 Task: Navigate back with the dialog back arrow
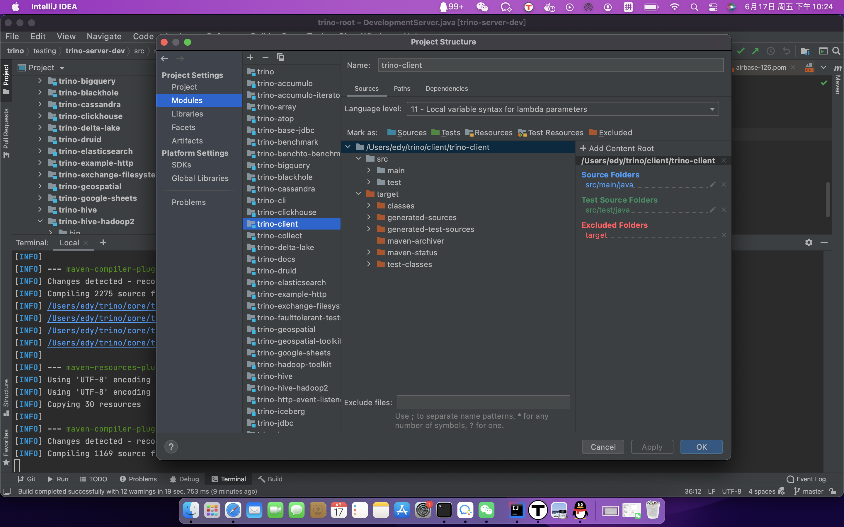[164, 58]
